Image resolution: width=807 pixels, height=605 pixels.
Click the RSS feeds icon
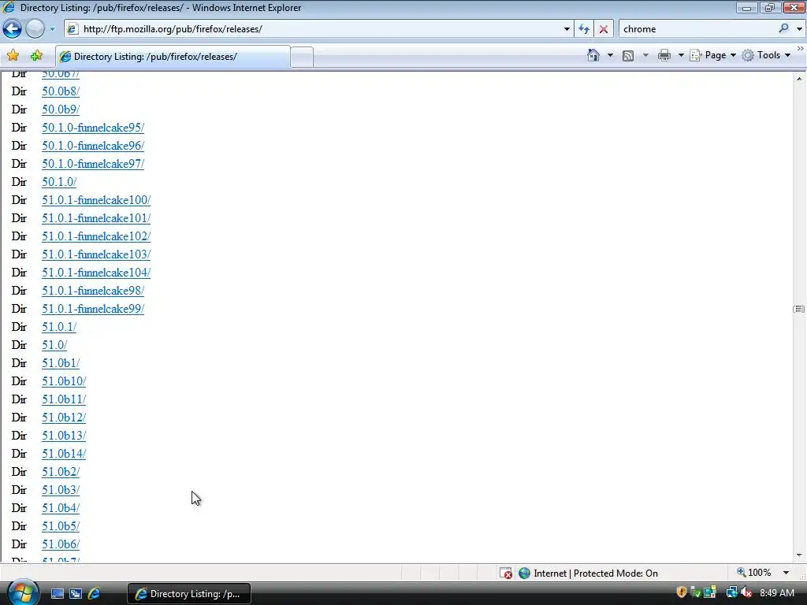tap(628, 56)
